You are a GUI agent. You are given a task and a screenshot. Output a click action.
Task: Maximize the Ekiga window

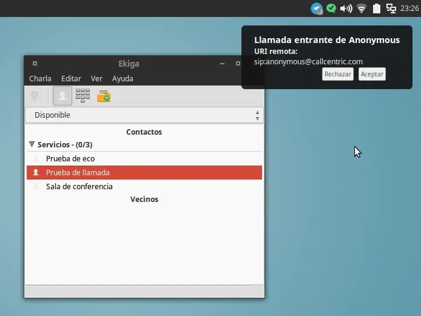point(238,64)
